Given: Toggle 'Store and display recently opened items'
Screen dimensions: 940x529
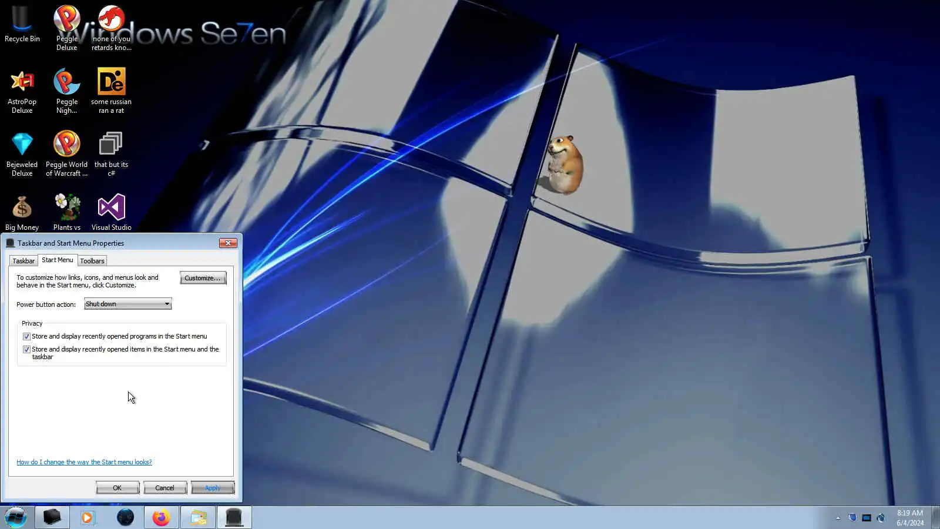Looking at the screenshot, I should [x=26, y=350].
